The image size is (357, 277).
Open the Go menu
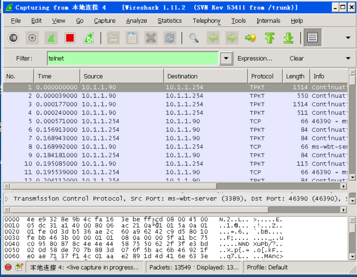pyautogui.click(x=80, y=21)
